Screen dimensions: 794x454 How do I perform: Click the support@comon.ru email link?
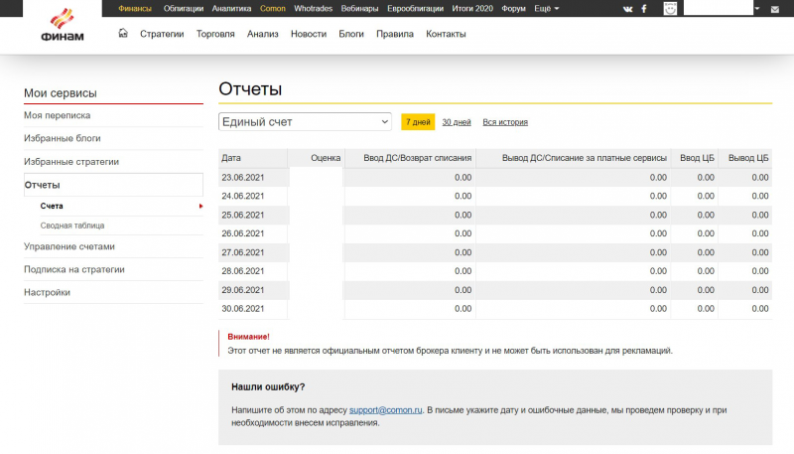(x=386, y=409)
